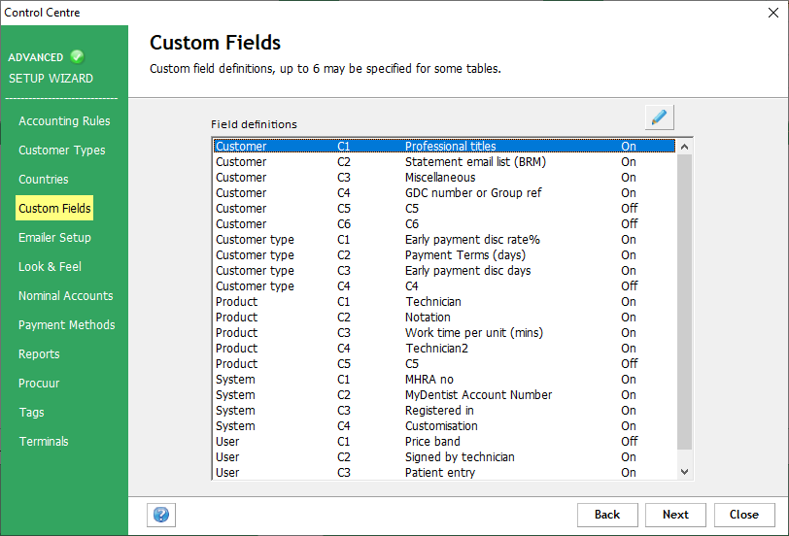Click the Close button at bottom
Viewport: 789px width, 536px height.
click(x=743, y=515)
